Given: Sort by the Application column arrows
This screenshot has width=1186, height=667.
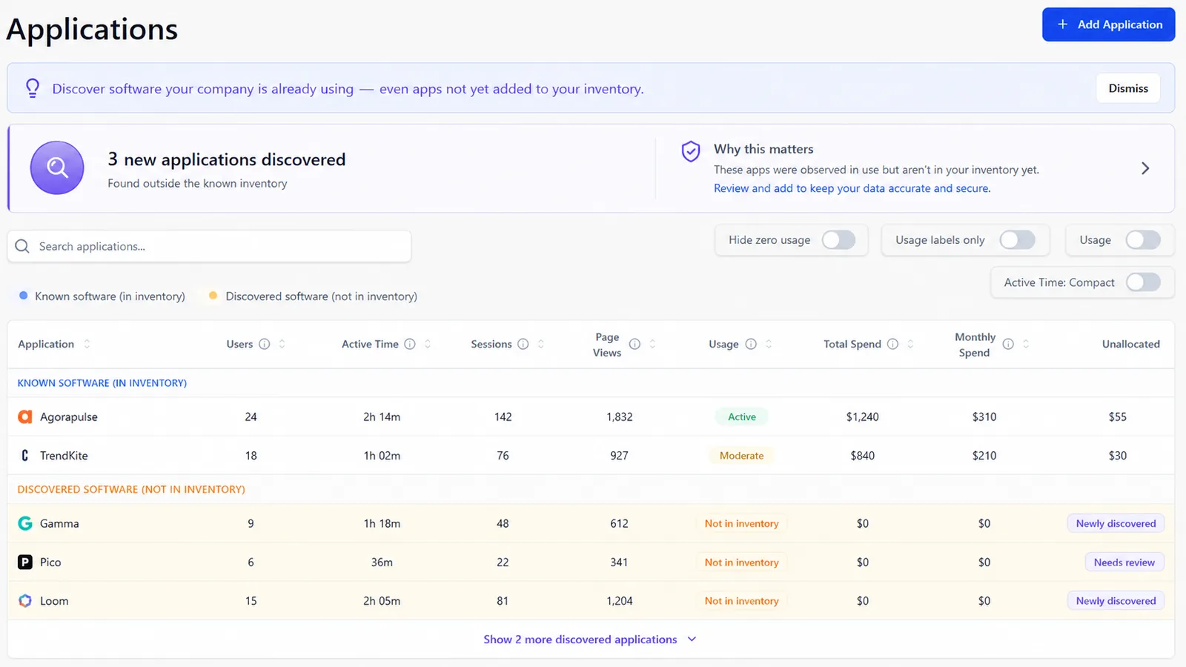Looking at the screenshot, I should 87,344.
